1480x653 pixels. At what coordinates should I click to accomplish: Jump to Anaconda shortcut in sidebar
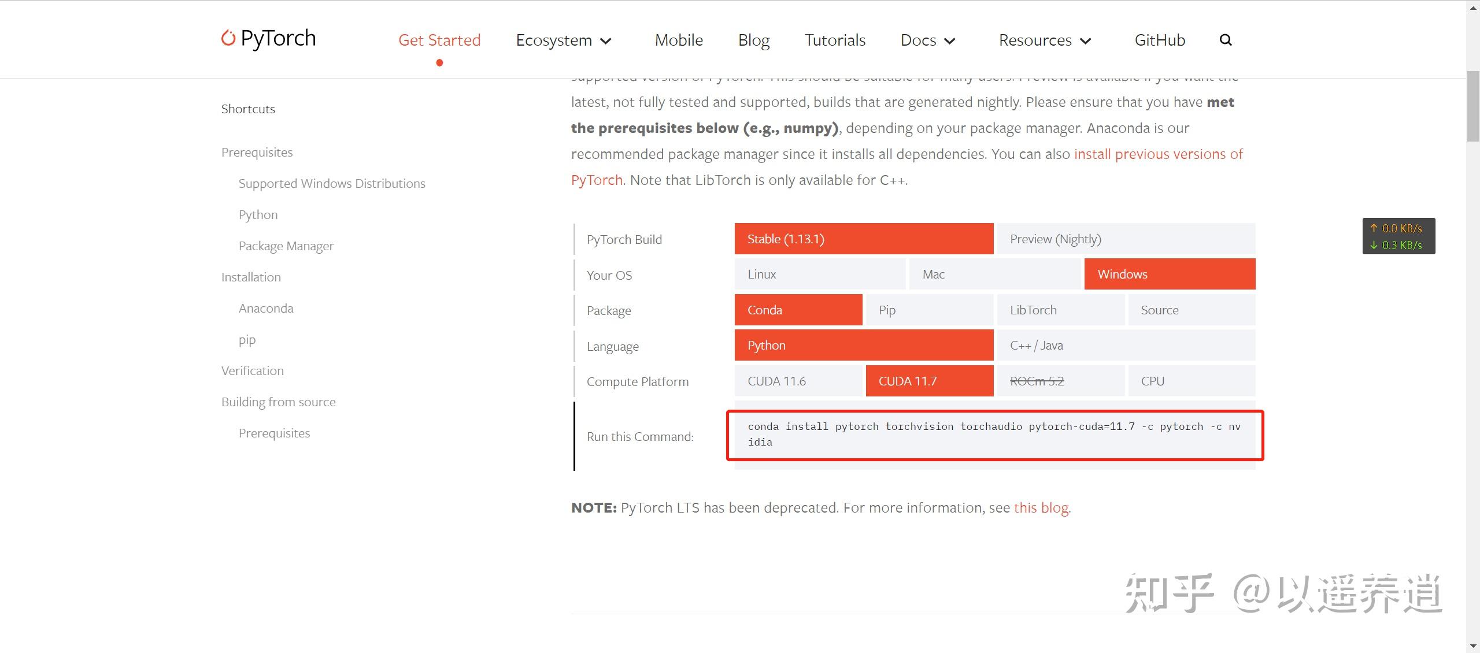(x=266, y=308)
